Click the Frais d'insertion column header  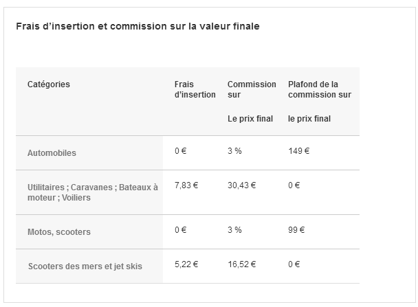tap(195, 89)
